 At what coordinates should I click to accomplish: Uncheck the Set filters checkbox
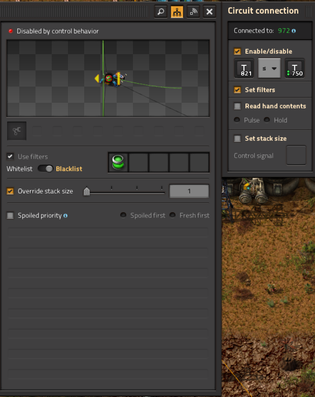[237, 90]
